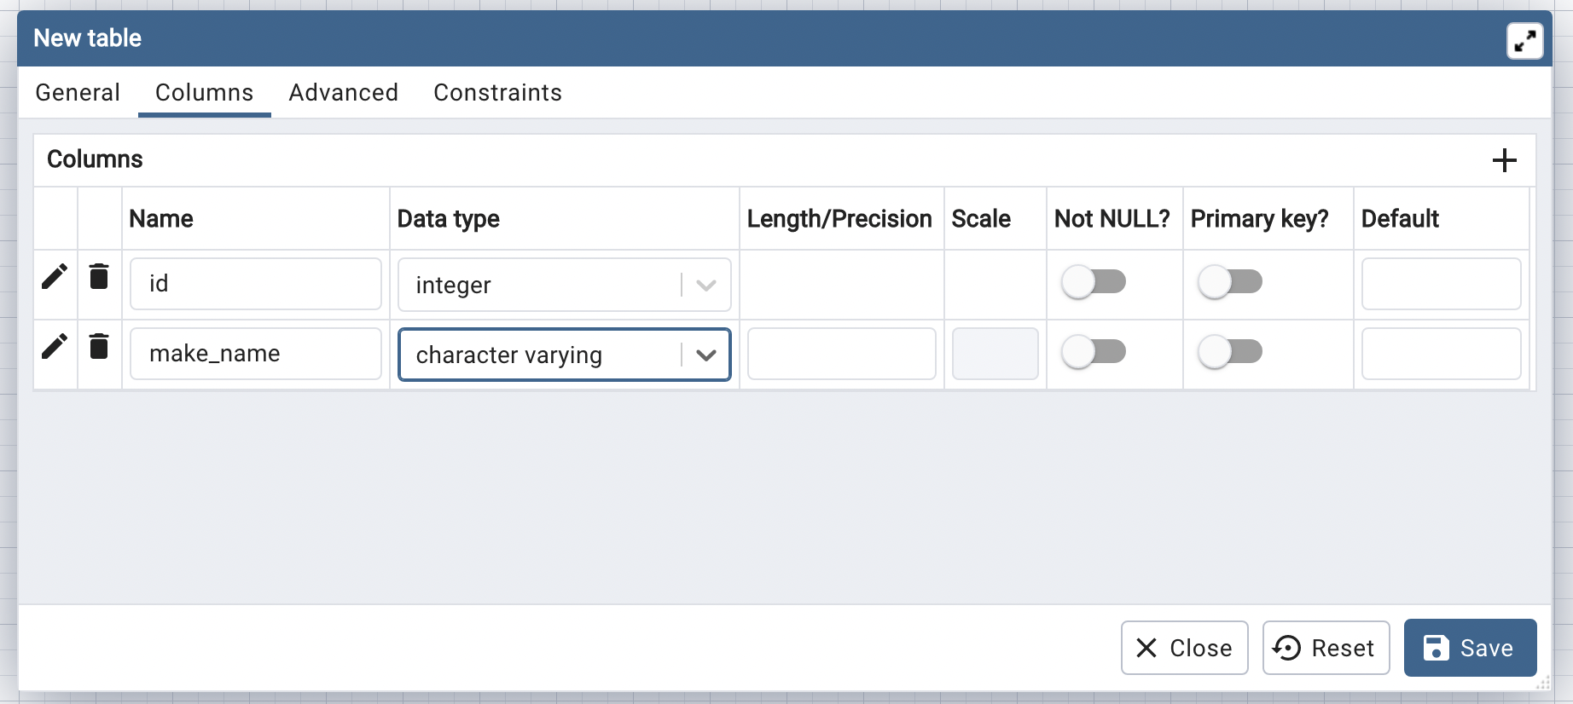Save the new table
This screenshot has width=1573, height=704.
click(x=1469, y=648)
